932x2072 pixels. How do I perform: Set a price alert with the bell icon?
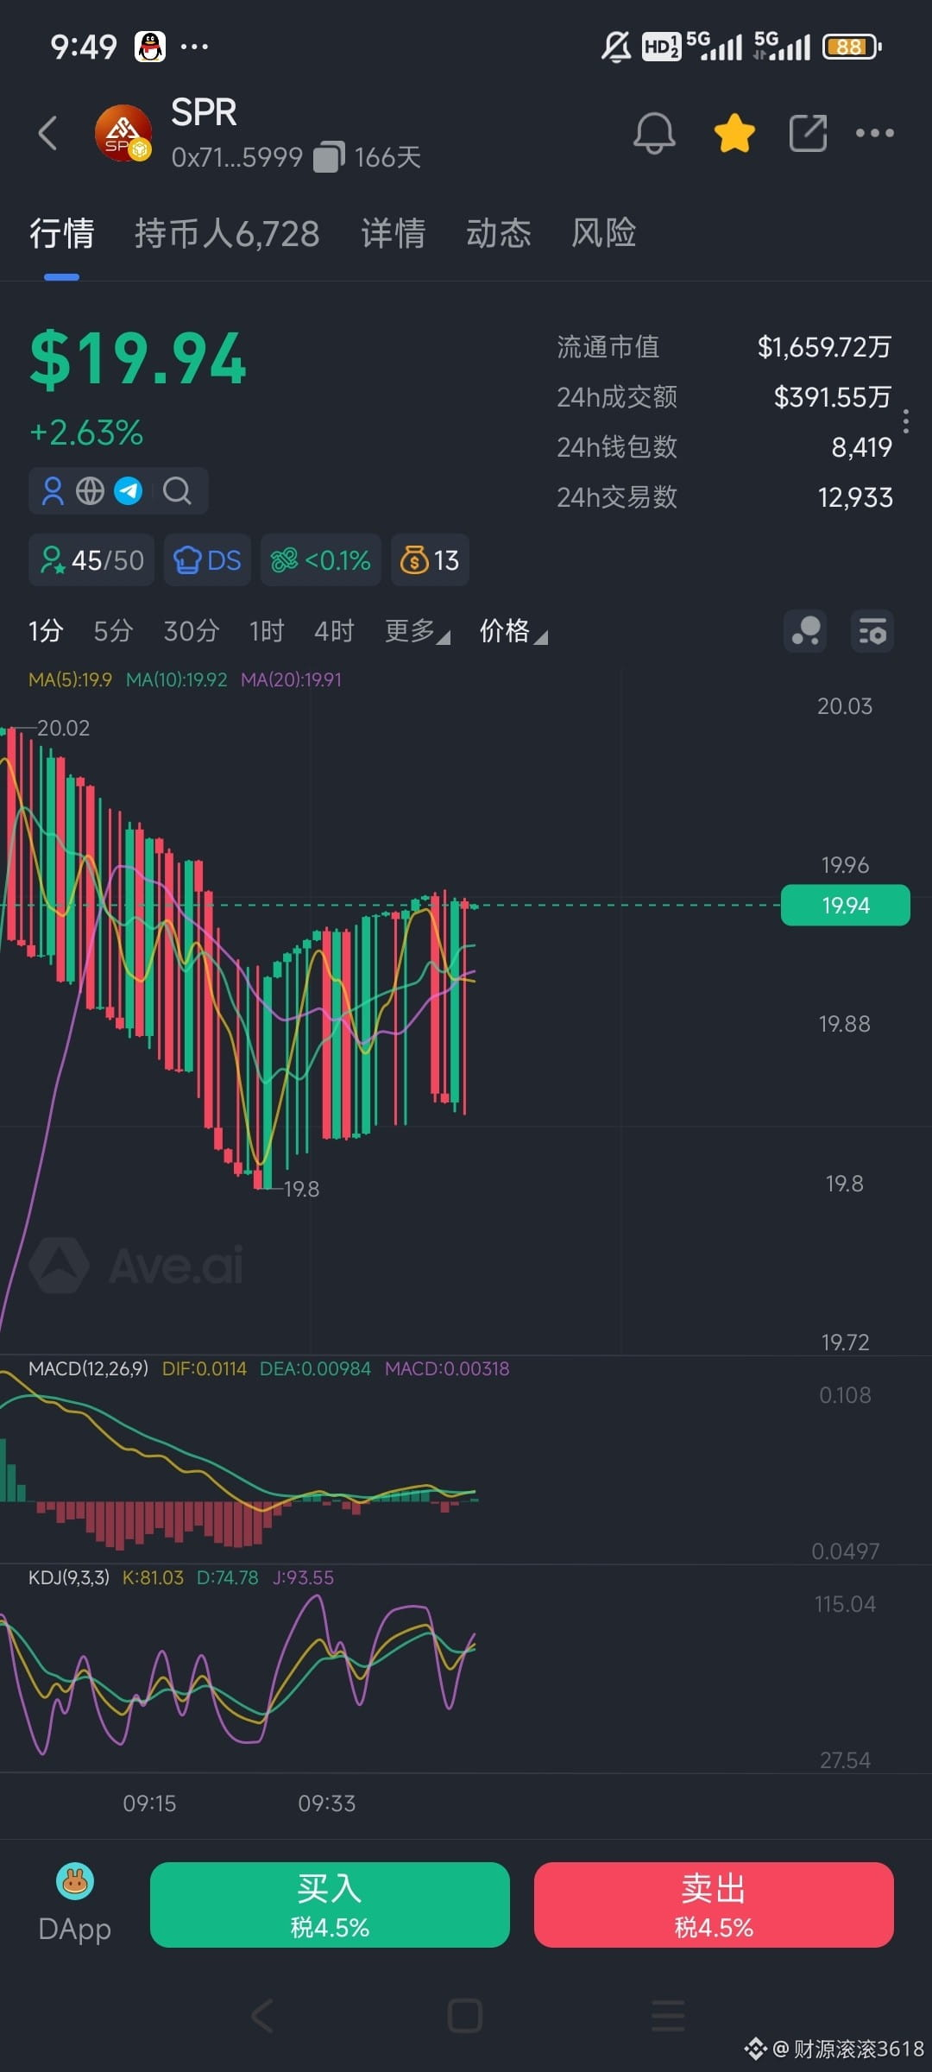click(654, 133)
